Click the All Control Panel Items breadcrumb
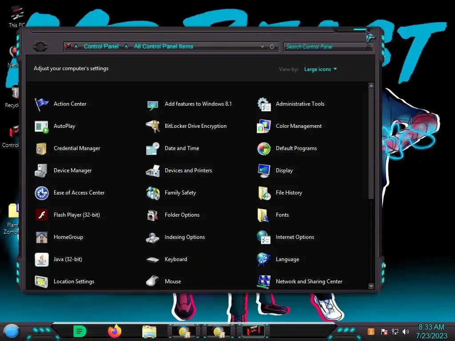 (164, 46)
